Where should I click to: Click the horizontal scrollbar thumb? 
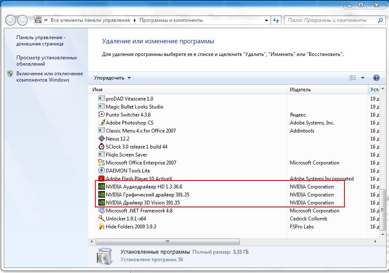pyautogui.click(x=168, y=241)
